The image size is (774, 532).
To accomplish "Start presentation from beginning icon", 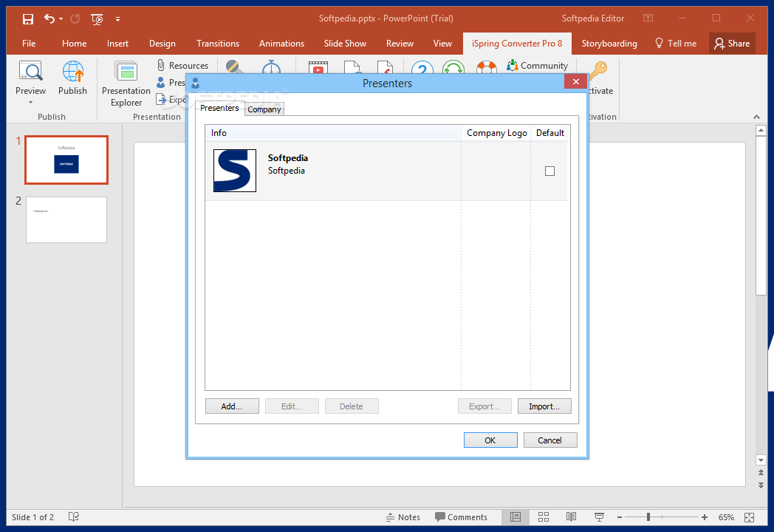I will point(97,18).
